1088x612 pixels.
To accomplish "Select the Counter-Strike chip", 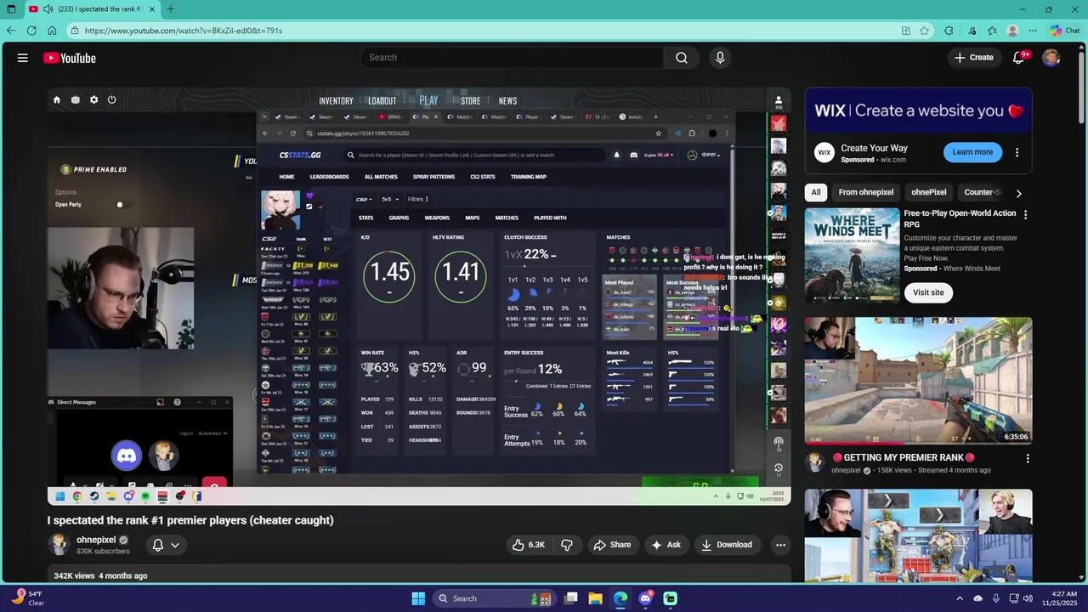I will tap(983, 192).
